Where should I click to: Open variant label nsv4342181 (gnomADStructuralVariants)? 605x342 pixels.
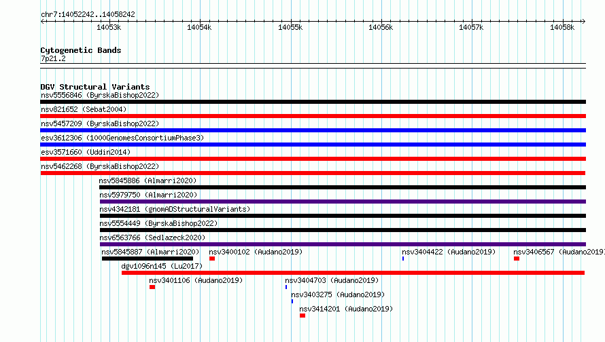click(175, 209)
